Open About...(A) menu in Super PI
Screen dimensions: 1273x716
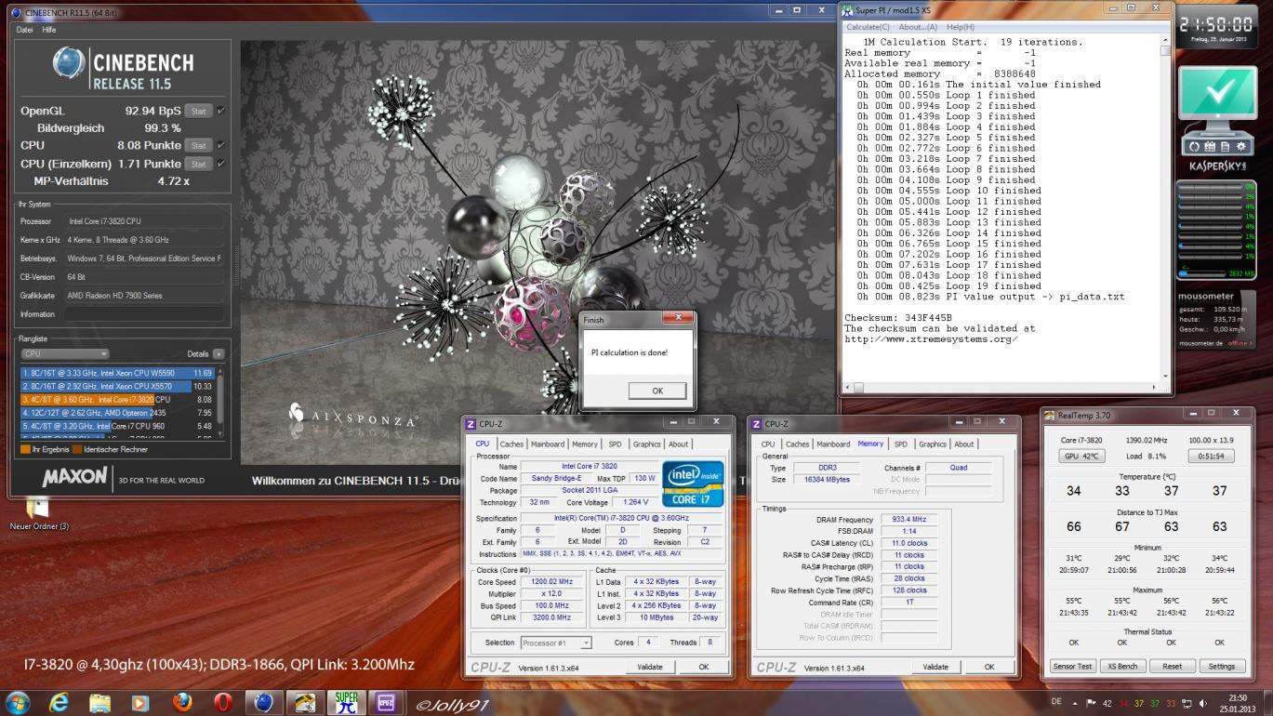point(918,27)
